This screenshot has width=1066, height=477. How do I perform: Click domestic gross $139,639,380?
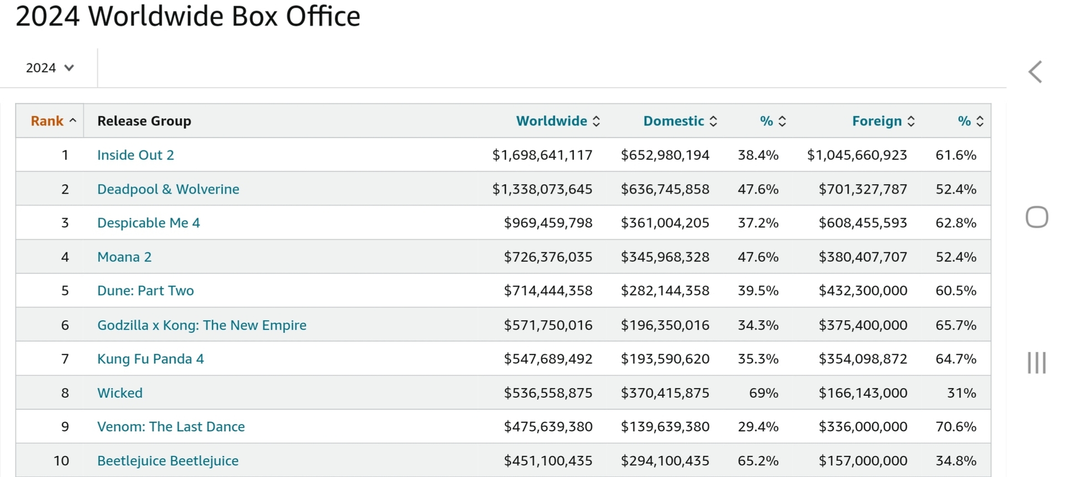click(x=665, y=427)
